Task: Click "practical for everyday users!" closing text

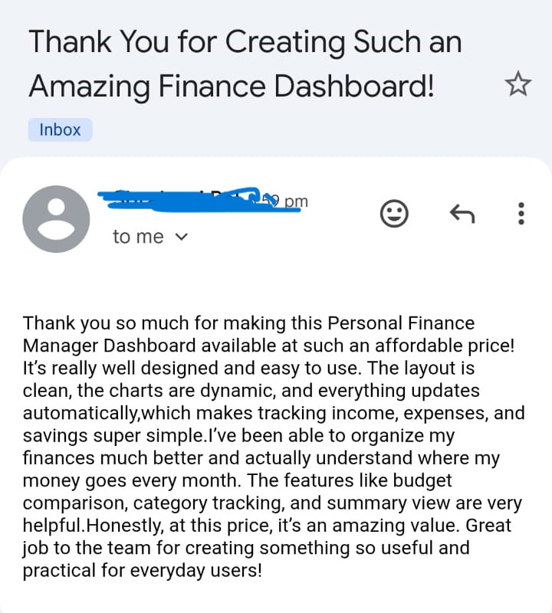Action: point(143,571)
